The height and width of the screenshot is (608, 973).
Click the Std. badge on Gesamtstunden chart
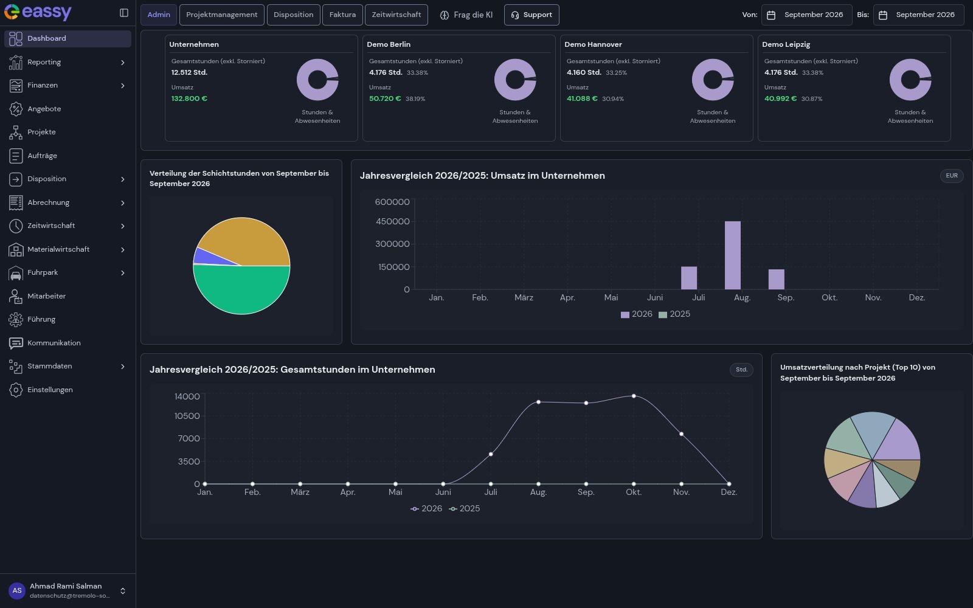tap(741, 370)
